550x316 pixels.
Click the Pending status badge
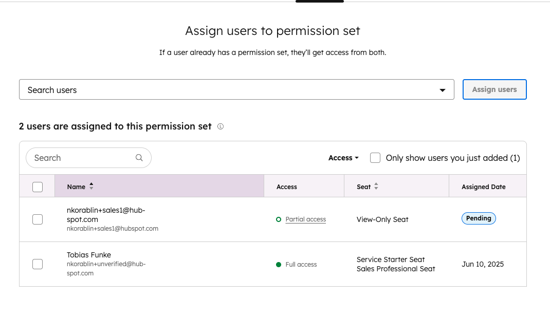[479, 218]
